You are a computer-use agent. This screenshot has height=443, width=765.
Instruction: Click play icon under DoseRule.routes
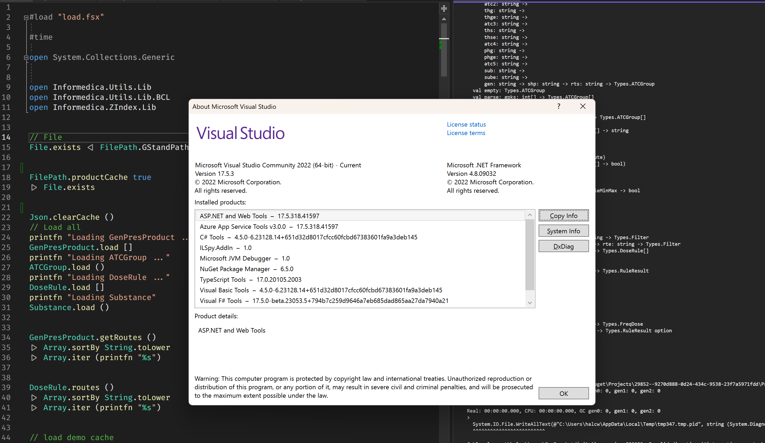coord(34,398)
